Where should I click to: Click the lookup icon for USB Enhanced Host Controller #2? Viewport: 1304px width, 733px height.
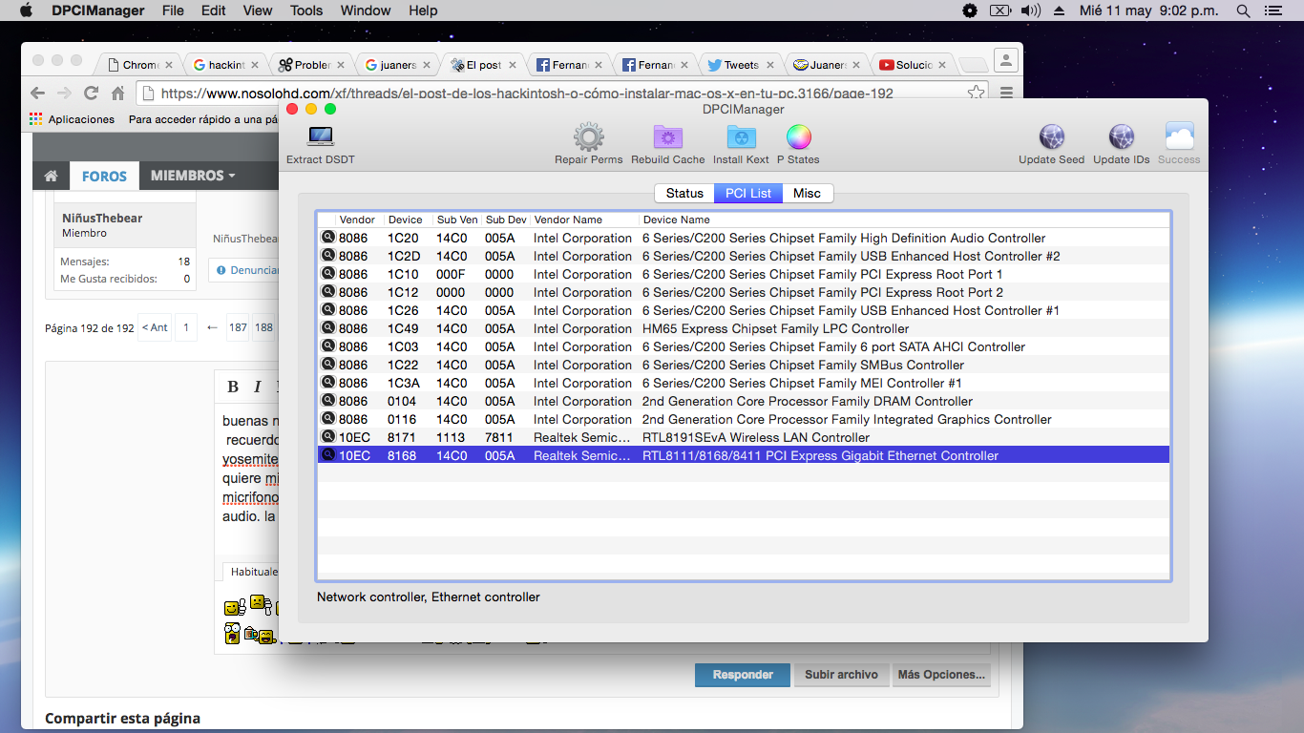328,256
